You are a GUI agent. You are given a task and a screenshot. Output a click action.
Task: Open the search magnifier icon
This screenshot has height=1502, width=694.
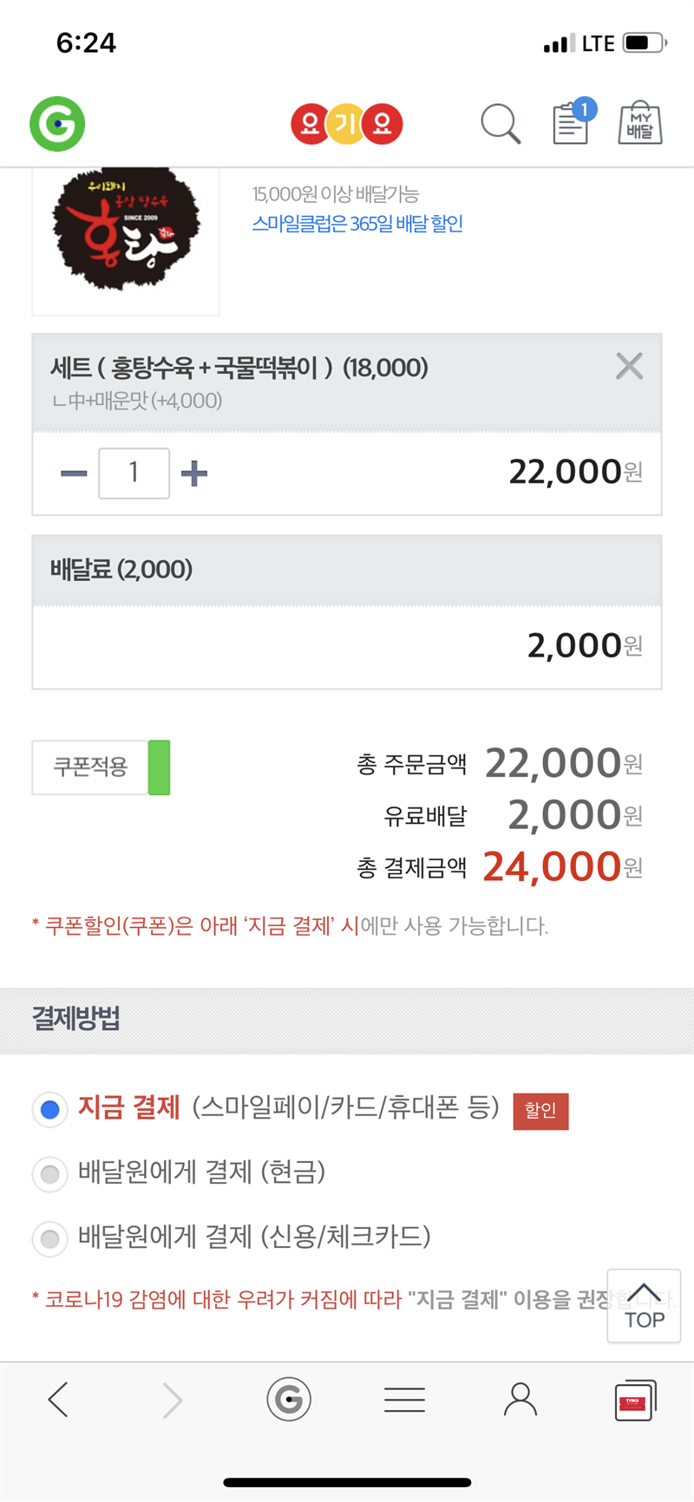pos(501,124)
